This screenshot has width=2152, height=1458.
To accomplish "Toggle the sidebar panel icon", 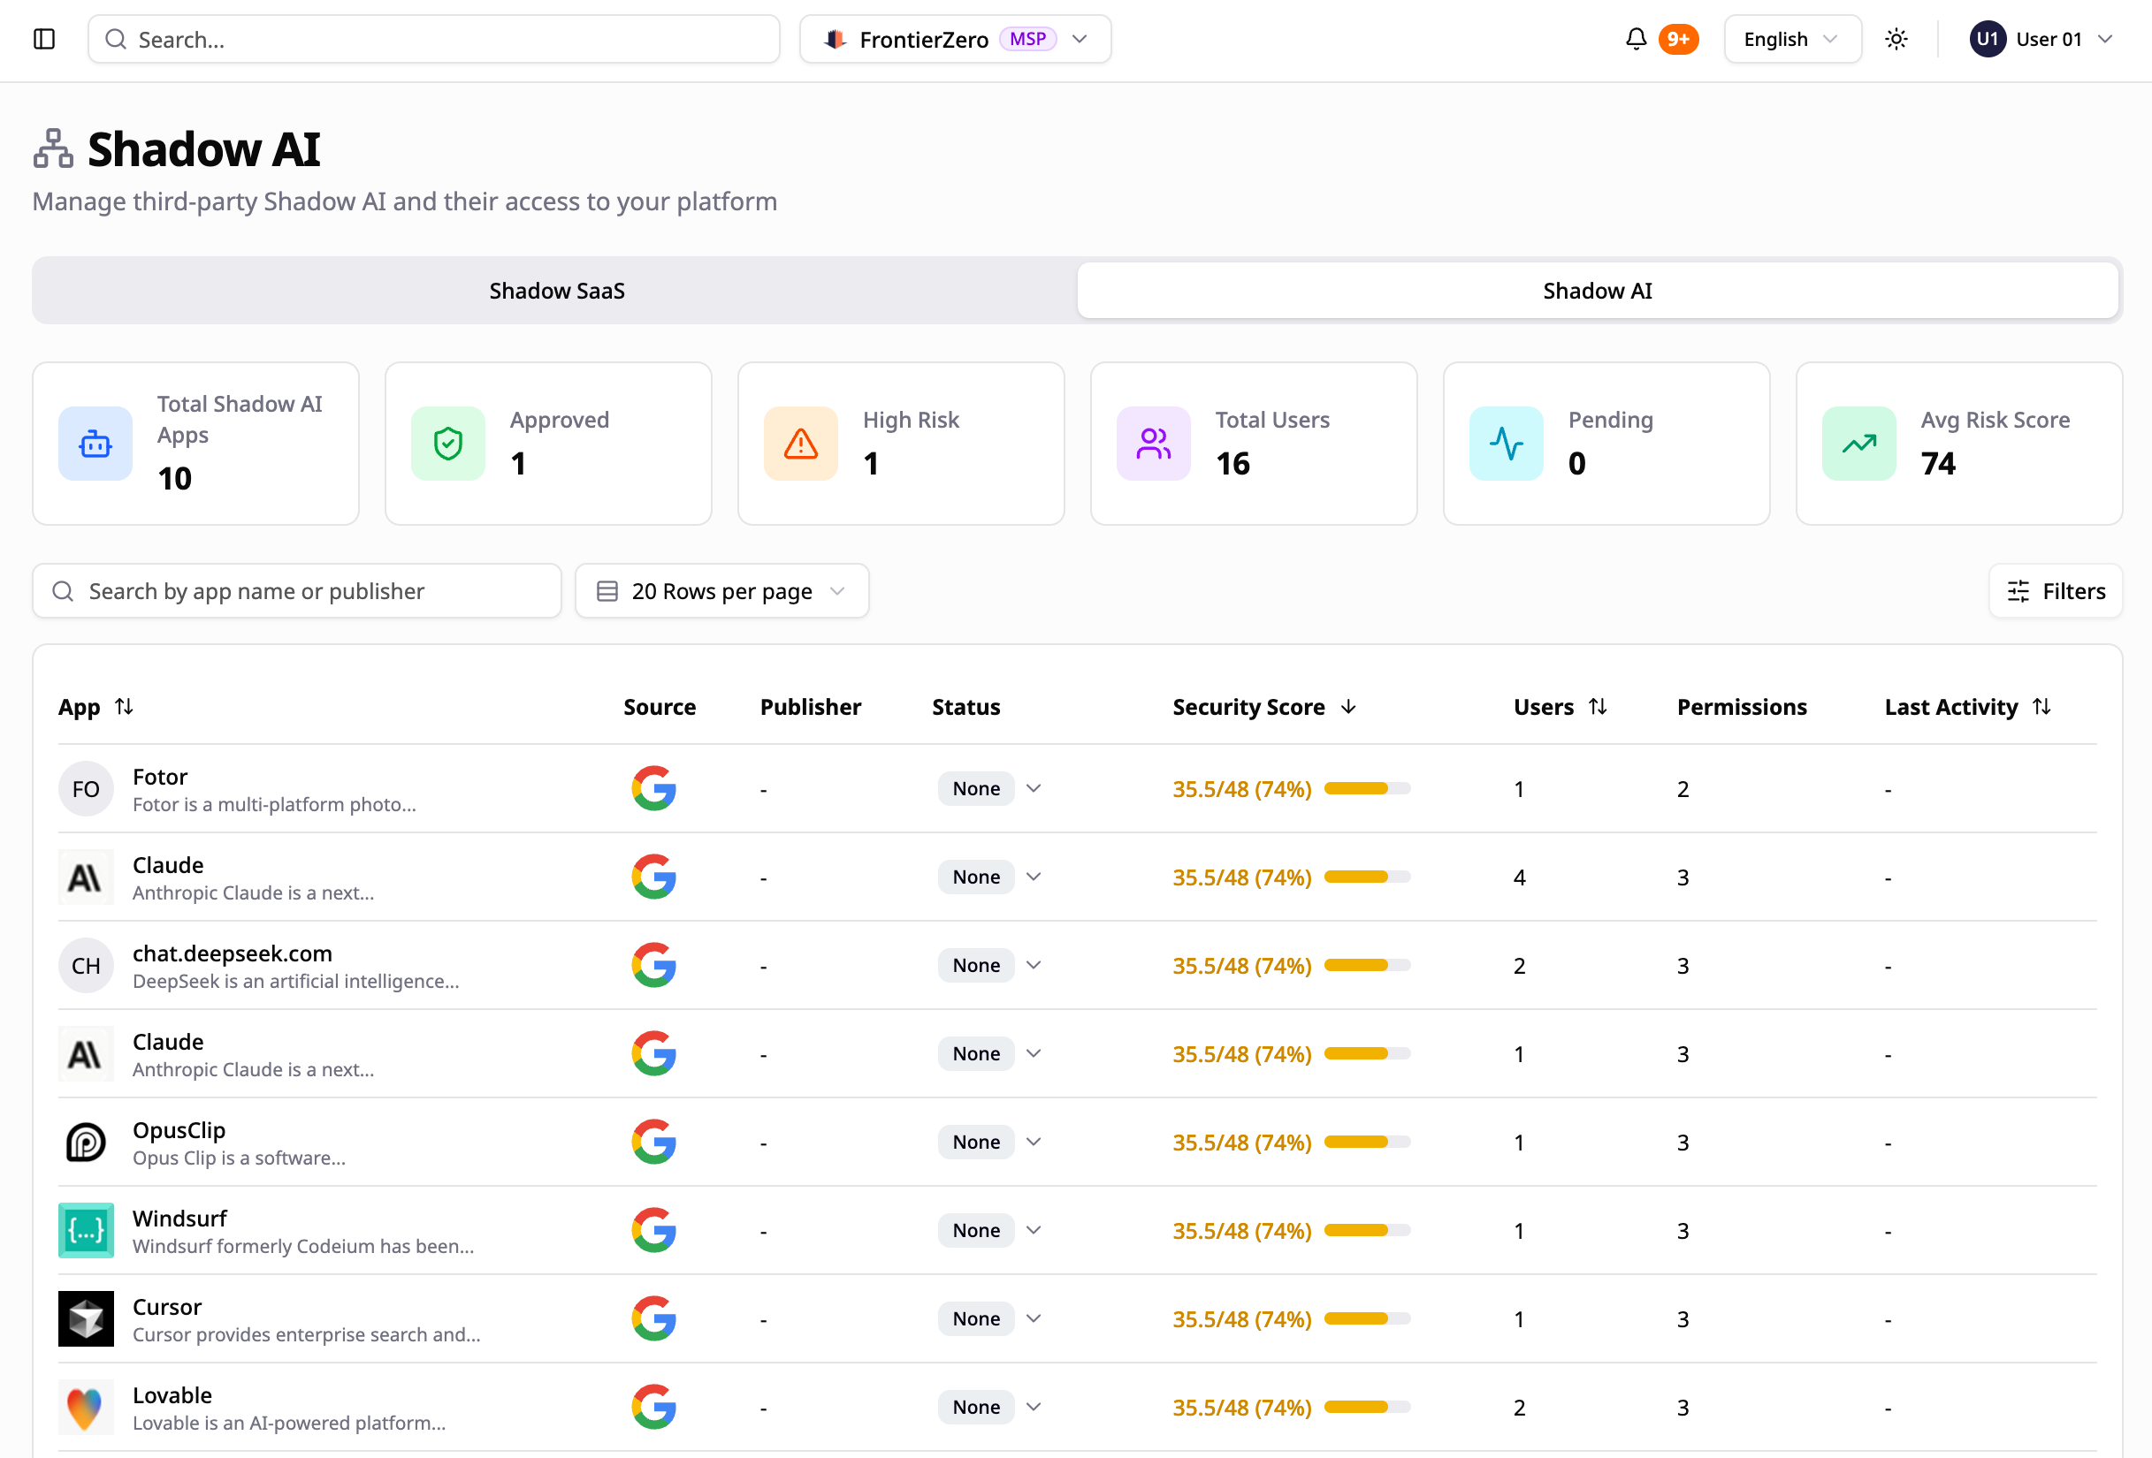I will 43,39.
